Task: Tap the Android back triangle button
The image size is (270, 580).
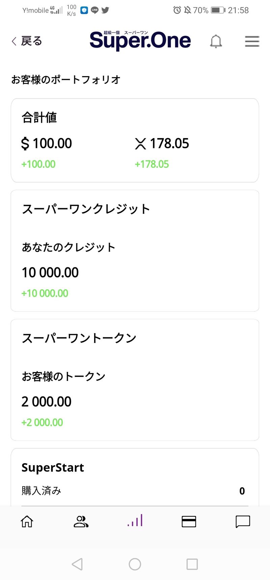Action: point(77,564)
